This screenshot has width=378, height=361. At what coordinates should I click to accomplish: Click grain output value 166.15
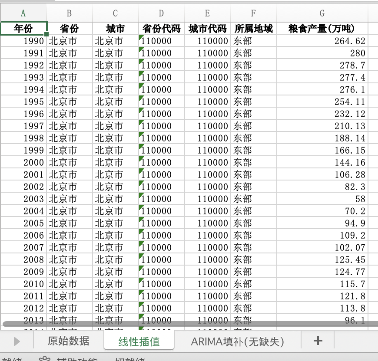pos(322,150)
